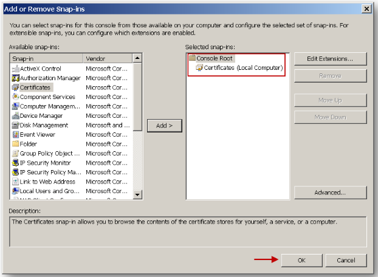The height and width of the screenshot is (277, 378).
Task: Open the Advanced options
Action: click(x=330, y=193)
